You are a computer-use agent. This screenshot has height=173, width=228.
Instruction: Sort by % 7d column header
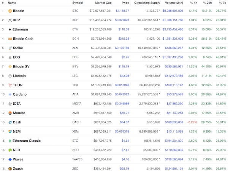click(222, 3)
